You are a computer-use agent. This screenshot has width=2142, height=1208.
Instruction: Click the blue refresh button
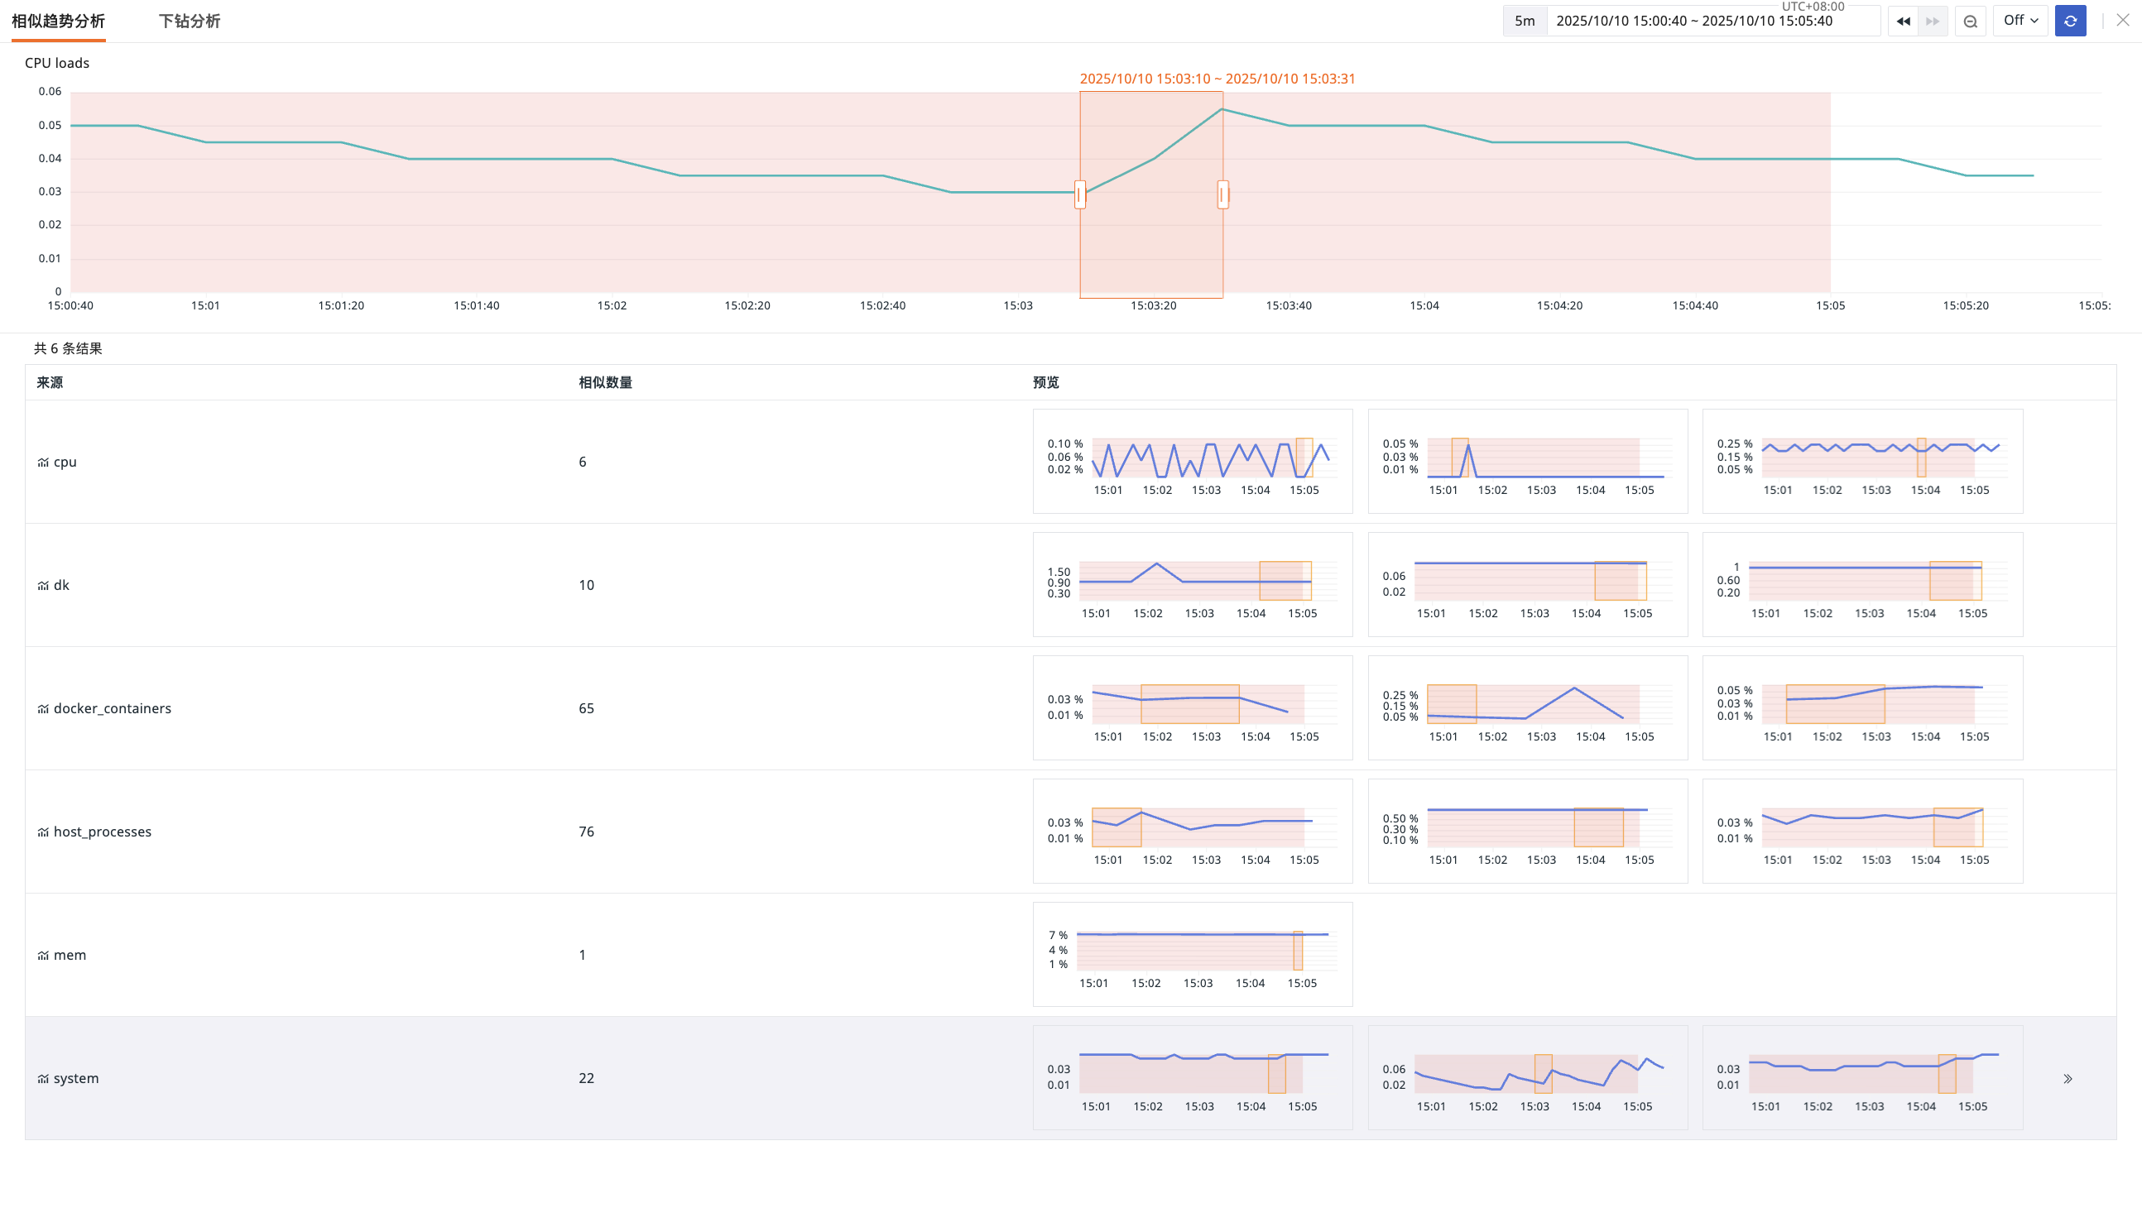pyautogui.click(x=2070, y=21)
